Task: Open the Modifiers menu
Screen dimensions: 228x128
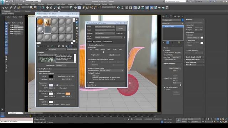Action: click(41, 4)
